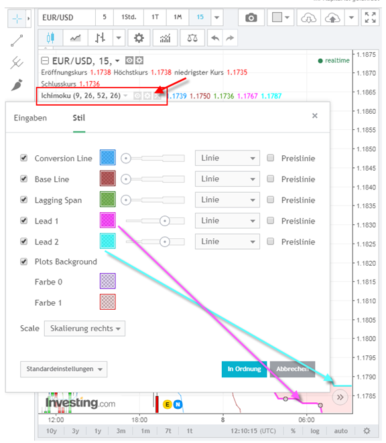Enable Preislinie for Base Line
Viewport: 386px width, 443px height.
(x=271, y=179)
